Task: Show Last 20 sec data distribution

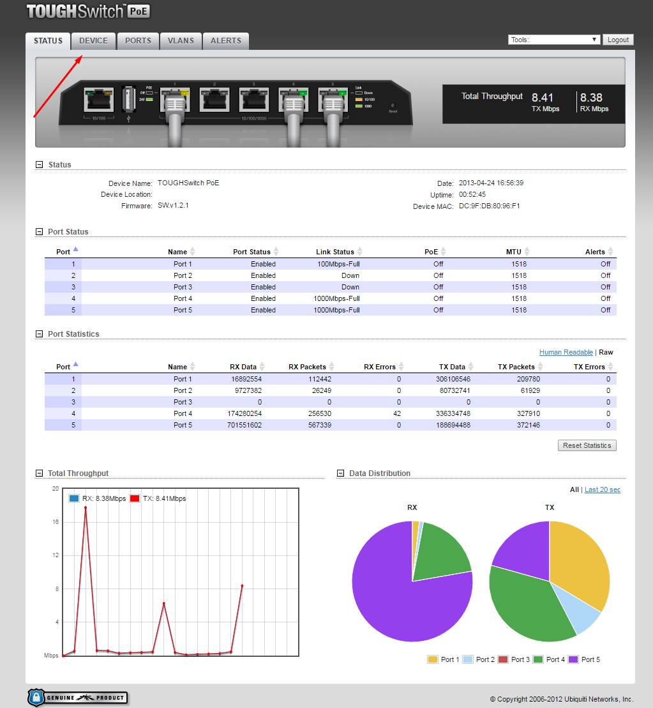Action: coord(602,489)
